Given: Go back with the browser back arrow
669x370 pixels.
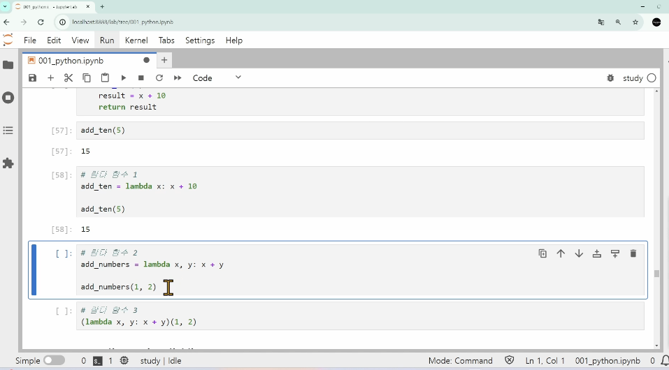Looking at the screenshot, I should (6, 22).
